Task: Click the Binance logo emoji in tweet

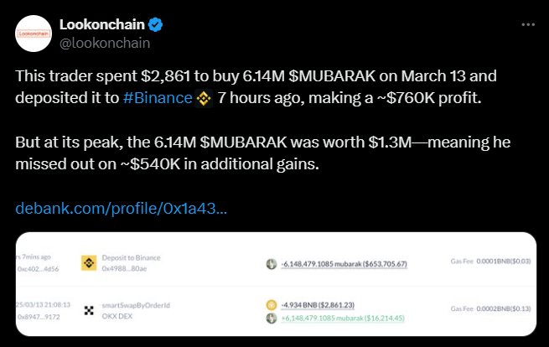Action: pyautogui.click(x=204, y=100)
